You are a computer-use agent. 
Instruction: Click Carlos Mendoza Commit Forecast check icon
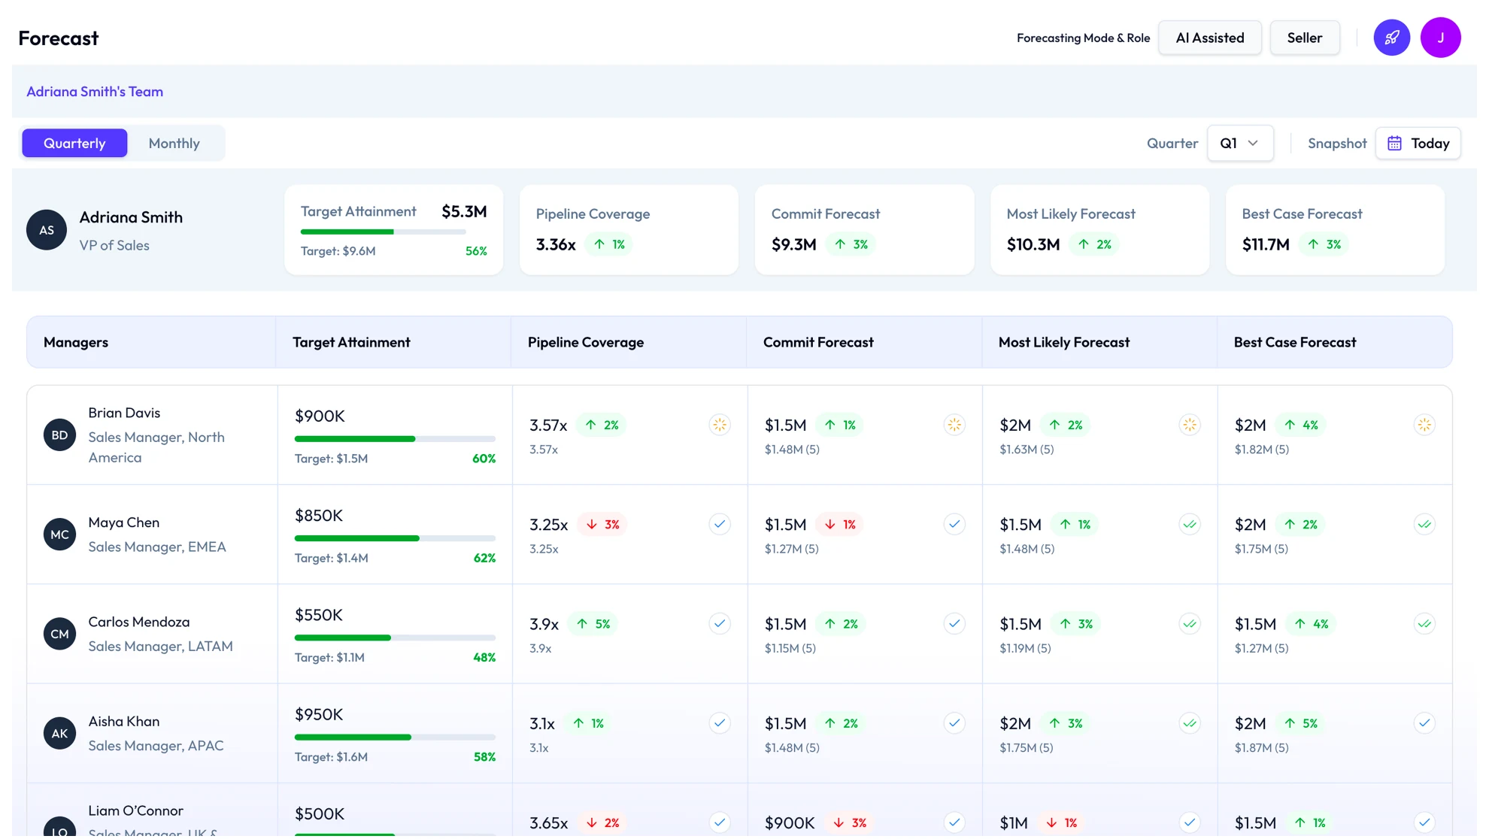[x=954, y=623]
